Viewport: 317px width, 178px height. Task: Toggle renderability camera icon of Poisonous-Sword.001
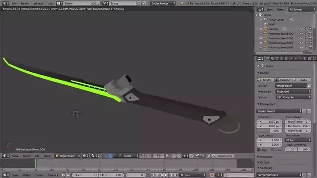(x=311, y=38)
